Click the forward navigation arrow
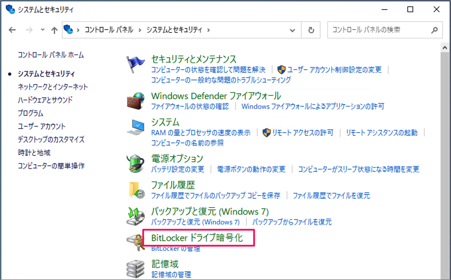 [x=29, y=30]
